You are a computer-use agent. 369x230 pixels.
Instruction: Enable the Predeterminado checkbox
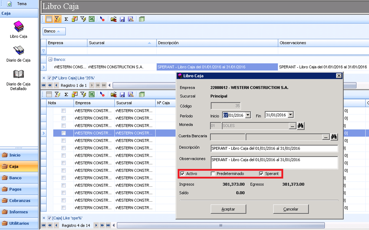point(213,174)
